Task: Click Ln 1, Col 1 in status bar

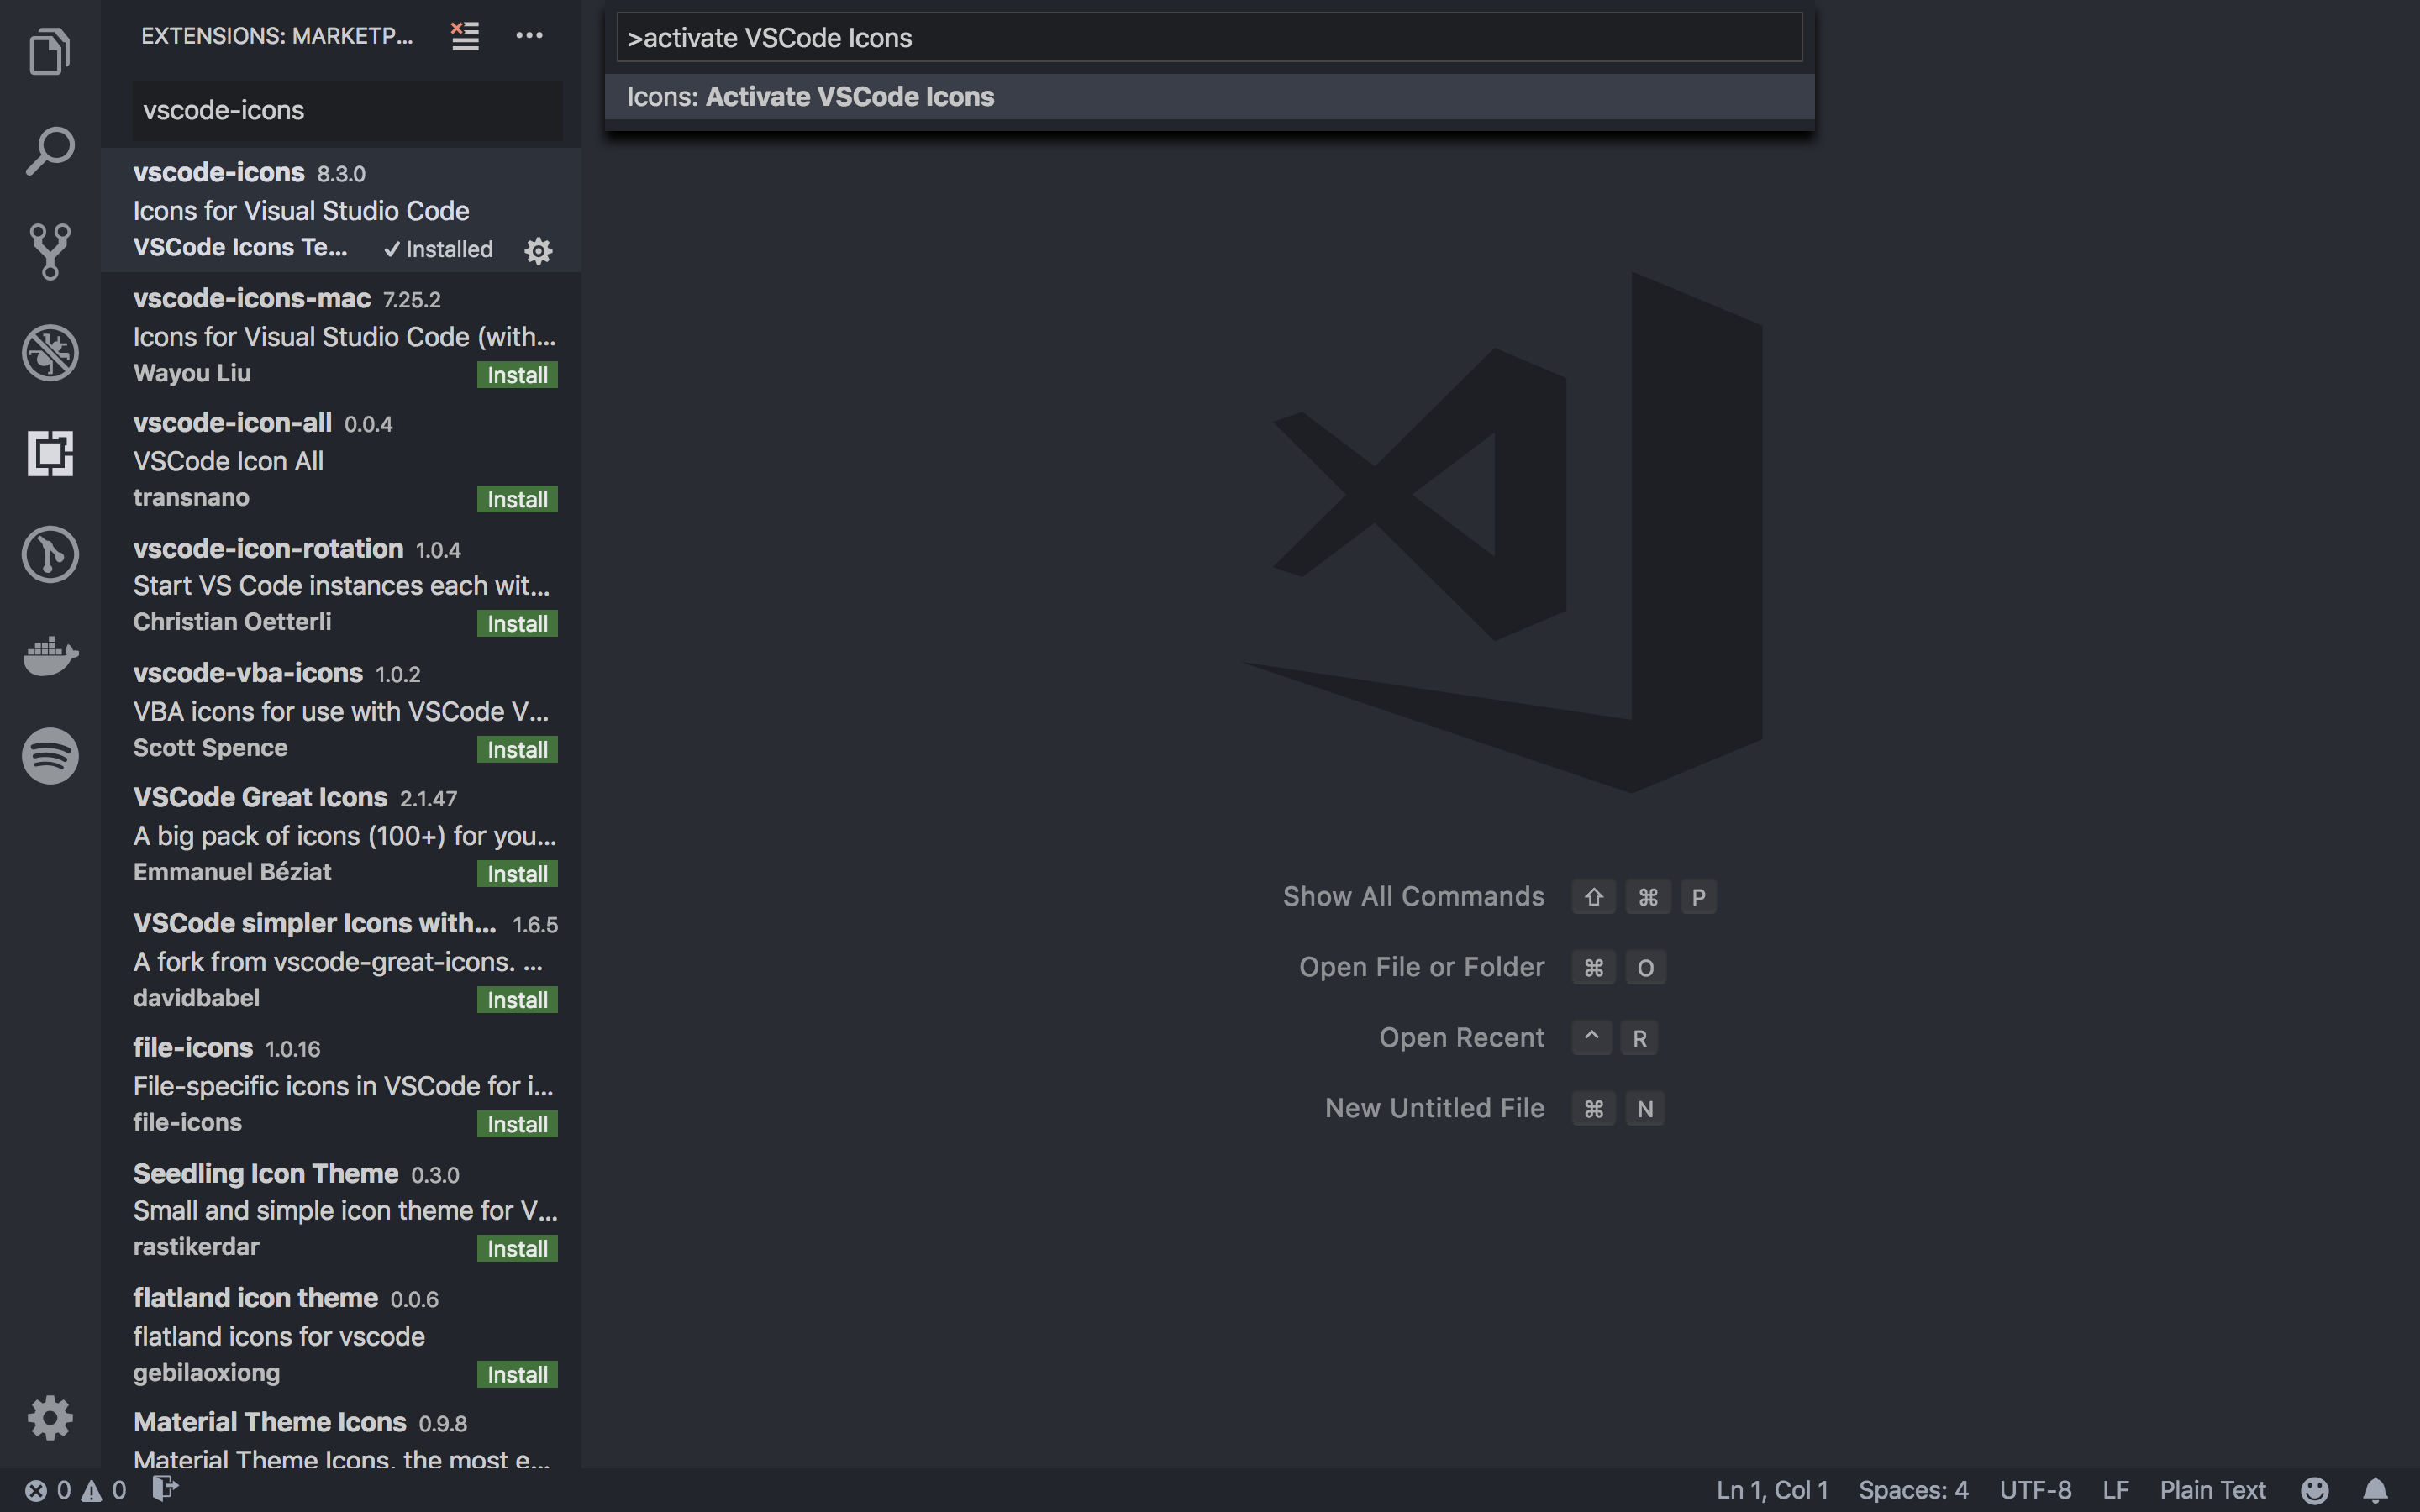Action: 1772,1490
